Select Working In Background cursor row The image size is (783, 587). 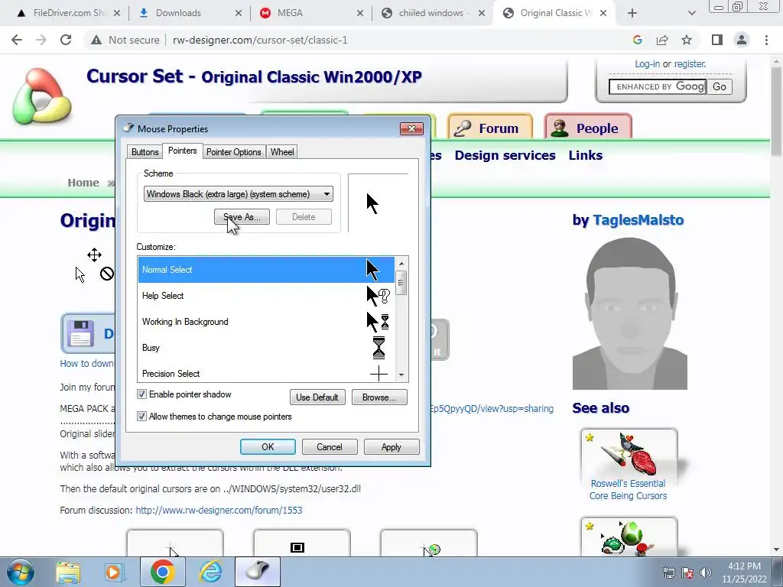(266, 322)
